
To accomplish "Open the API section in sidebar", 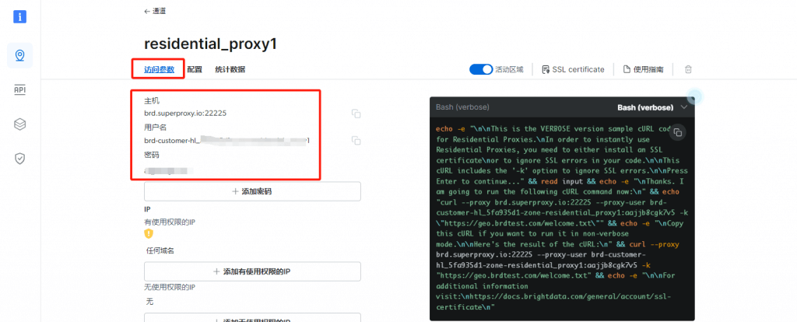I will (x=19, y=89).
